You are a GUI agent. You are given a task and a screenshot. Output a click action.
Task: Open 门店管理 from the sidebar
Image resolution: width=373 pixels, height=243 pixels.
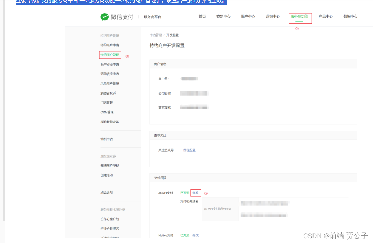click(x=107, y=102)
